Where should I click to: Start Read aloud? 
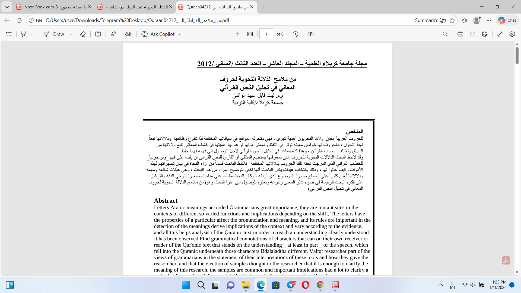113,34
